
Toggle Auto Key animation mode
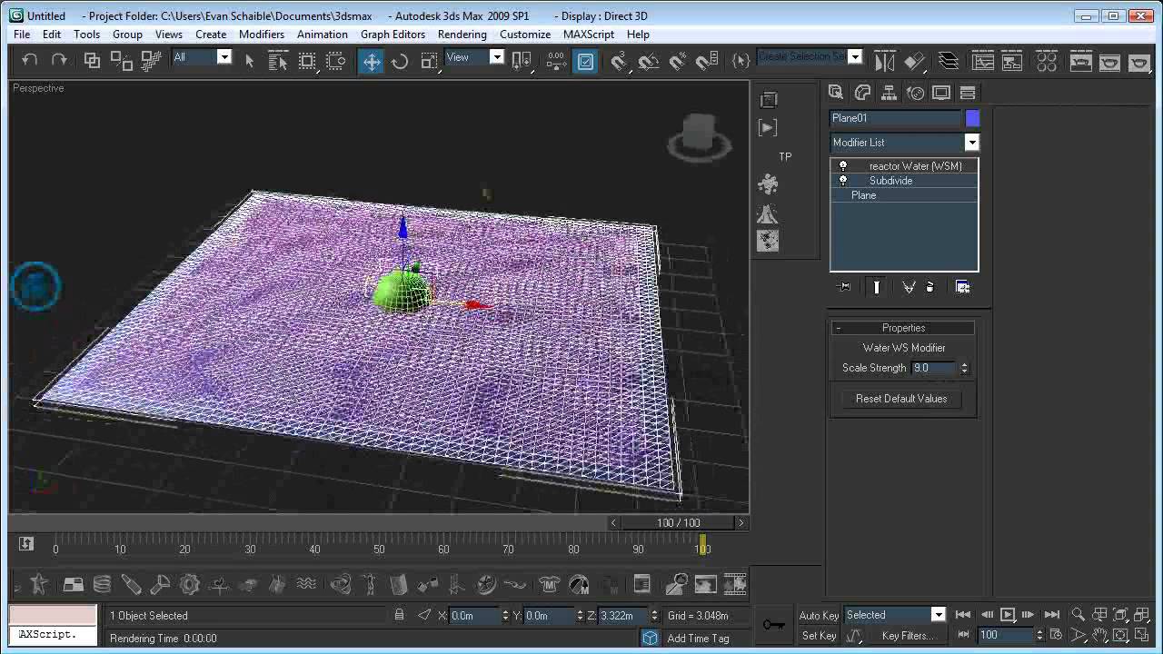pos(819,615)
